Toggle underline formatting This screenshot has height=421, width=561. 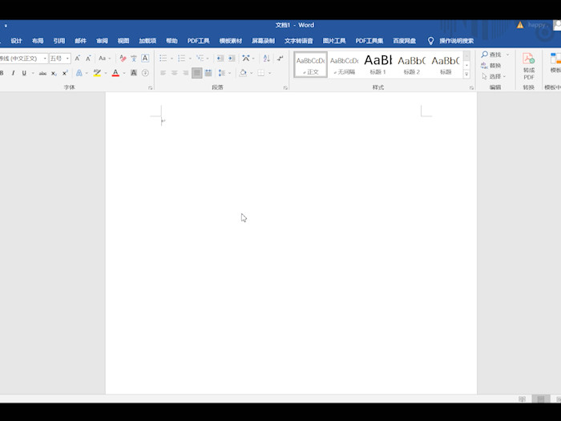24,73
